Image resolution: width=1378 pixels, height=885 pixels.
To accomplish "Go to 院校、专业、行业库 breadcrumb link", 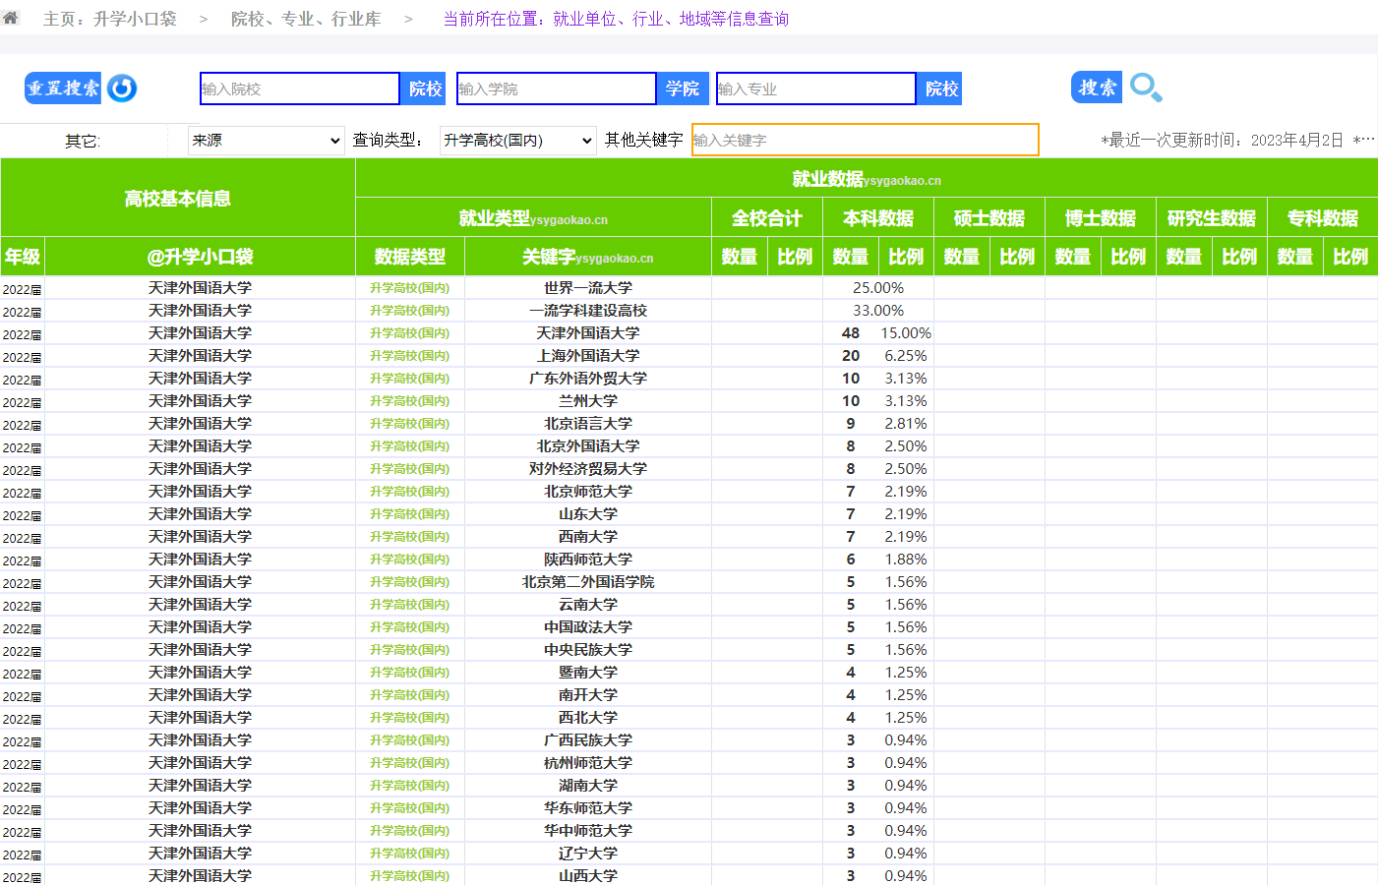I will 305,19.
